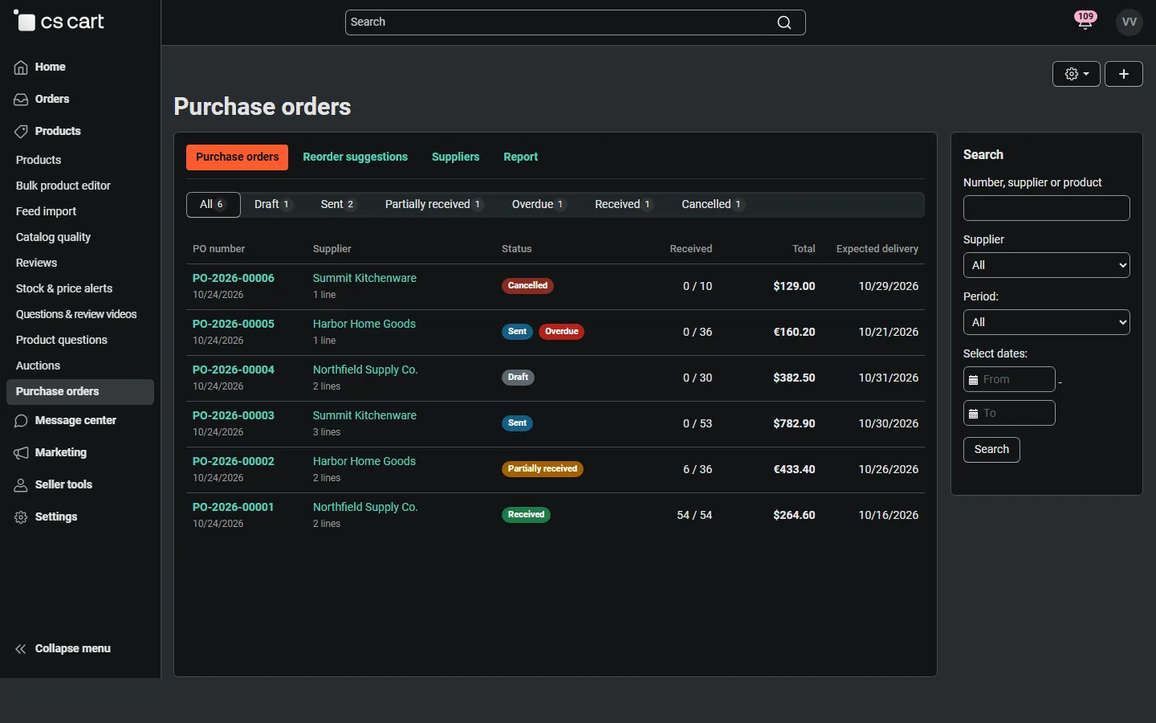
Task: Click the CS-Cart logo
Action: tap(59, 22)
